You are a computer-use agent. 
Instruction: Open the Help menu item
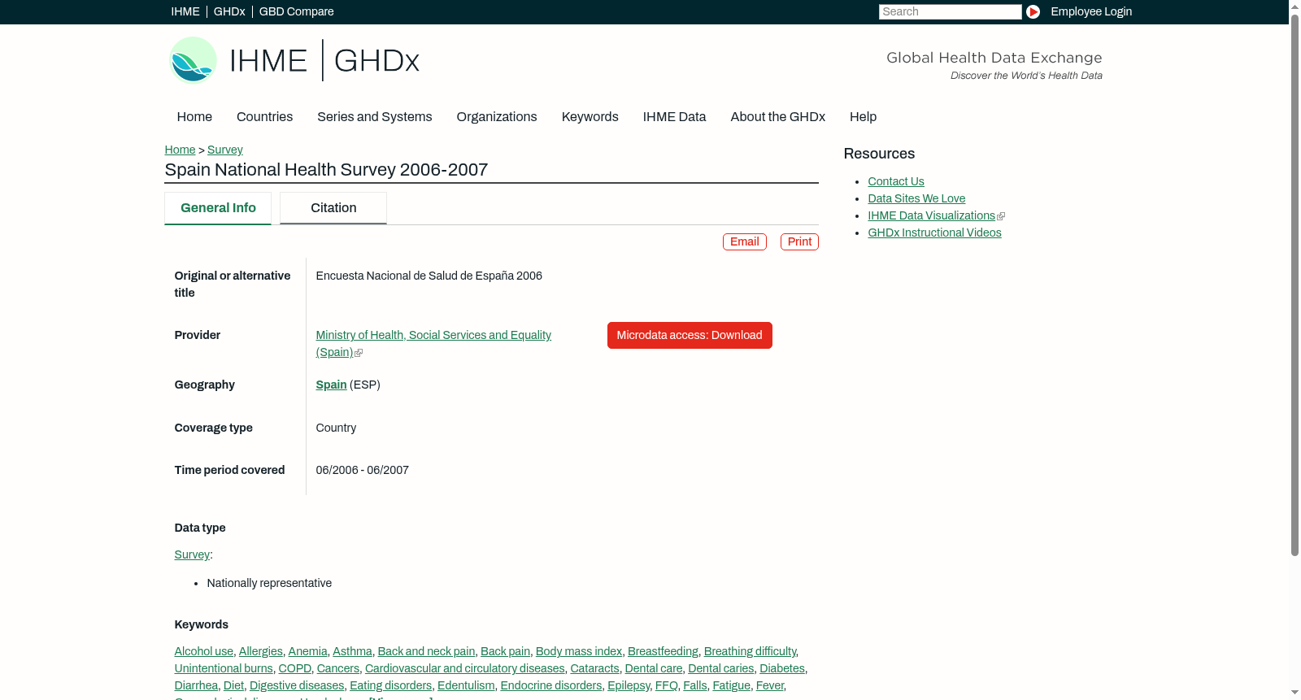pyautogui.click(x=864, y=117)
